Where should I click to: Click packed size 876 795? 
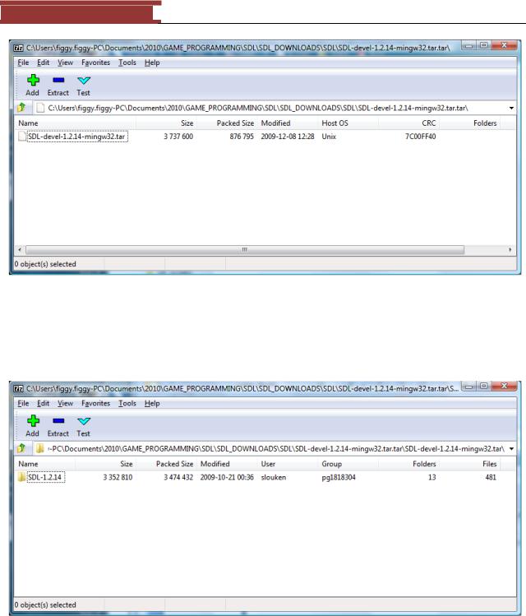pos(242,137)
